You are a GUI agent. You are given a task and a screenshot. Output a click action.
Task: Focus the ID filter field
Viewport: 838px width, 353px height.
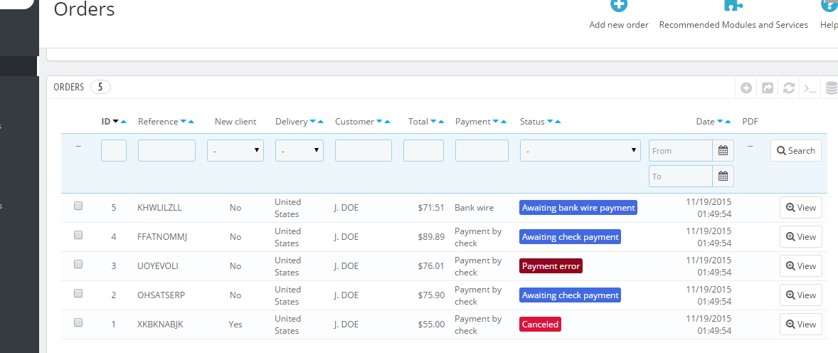point(114,151)
